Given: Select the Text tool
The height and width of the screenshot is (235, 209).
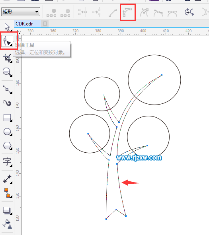Looking at the screenshot, I should pos(7,162).
